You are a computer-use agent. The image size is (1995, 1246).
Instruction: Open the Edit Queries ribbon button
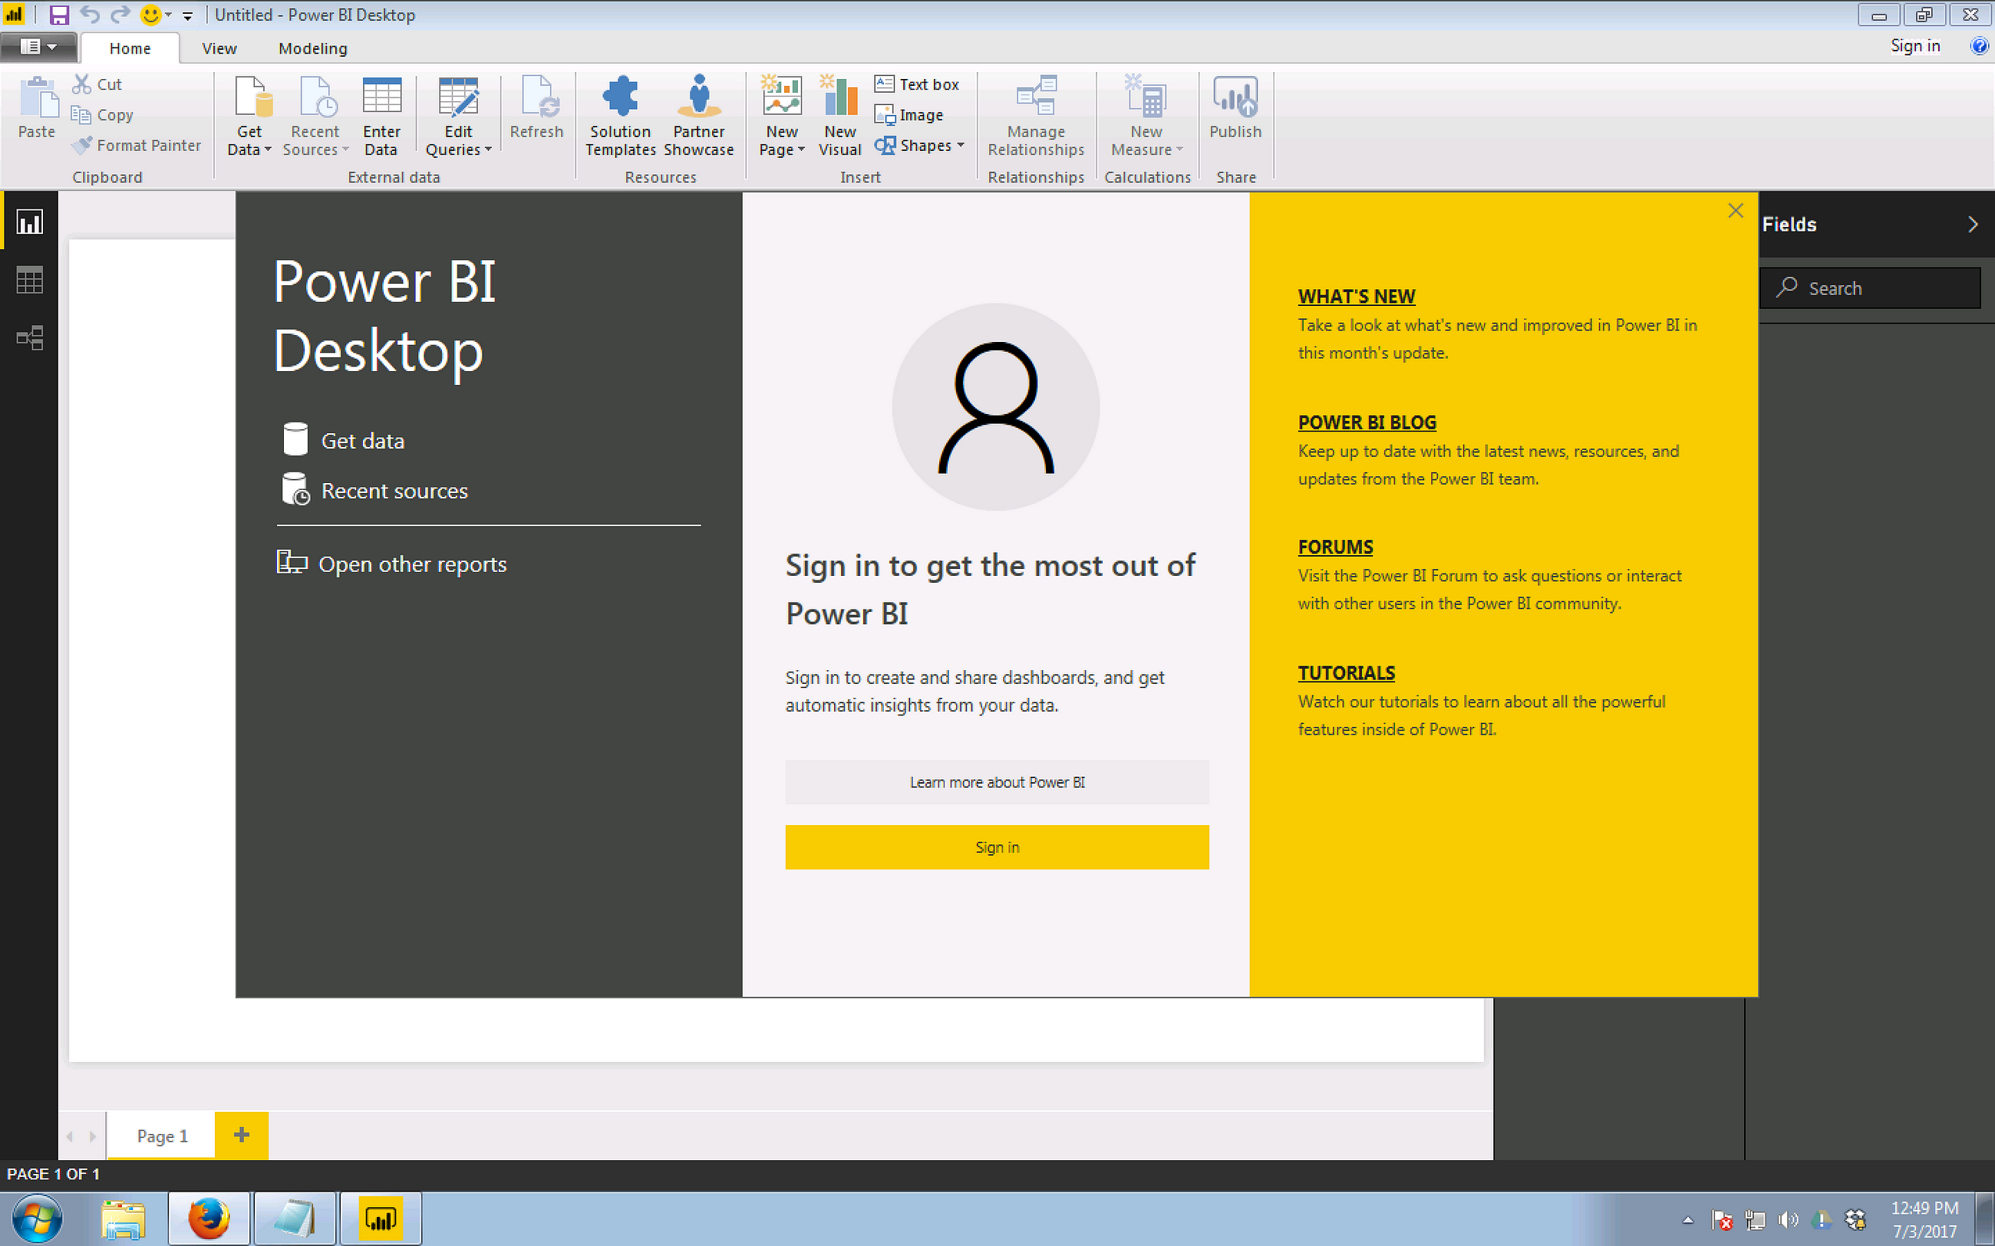pyautogui.click(x=458, y=115)
